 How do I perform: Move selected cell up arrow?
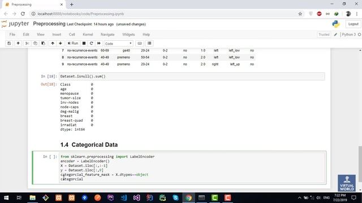(53, 43)
